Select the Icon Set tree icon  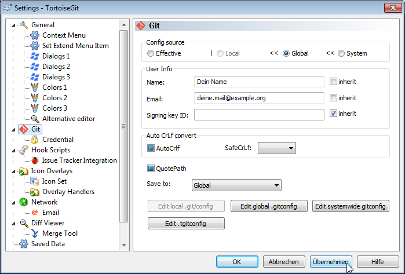coord(35,181)
